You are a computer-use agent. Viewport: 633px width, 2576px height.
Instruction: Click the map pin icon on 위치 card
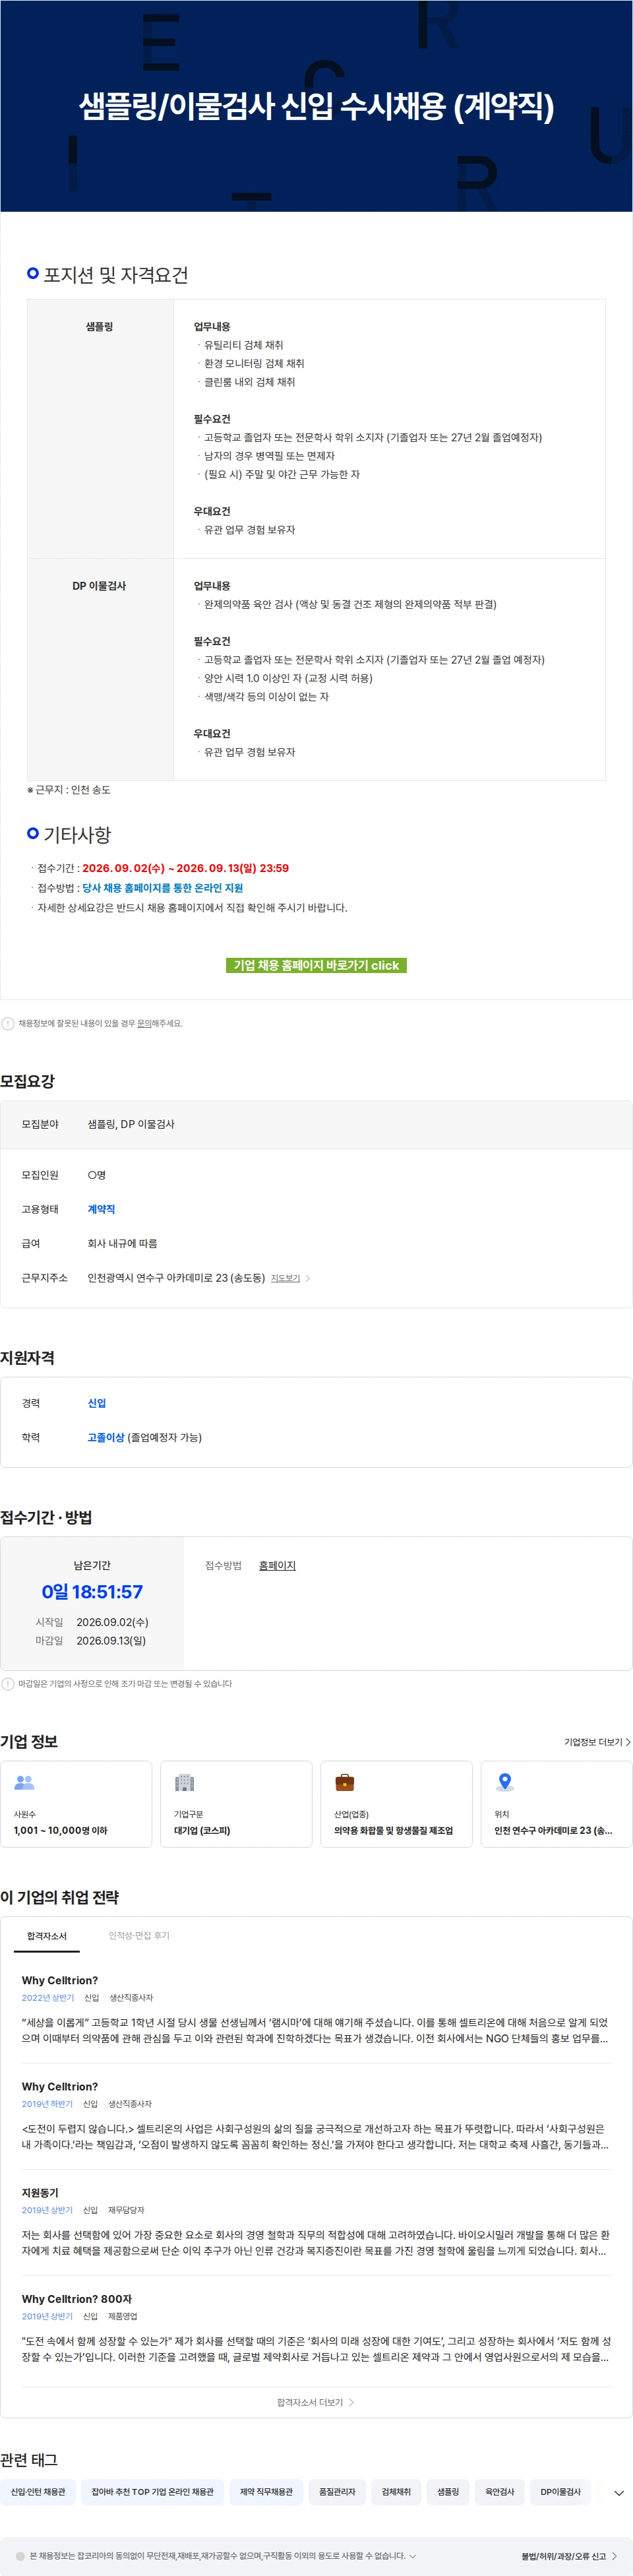click(x=505, y=1782)
